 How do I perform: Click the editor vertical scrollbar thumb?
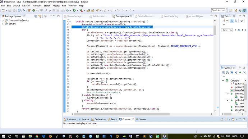pyautogui.click(x=215, y=30)
